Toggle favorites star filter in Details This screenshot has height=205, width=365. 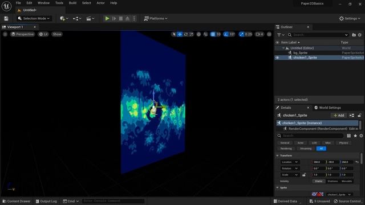point(355,136)
